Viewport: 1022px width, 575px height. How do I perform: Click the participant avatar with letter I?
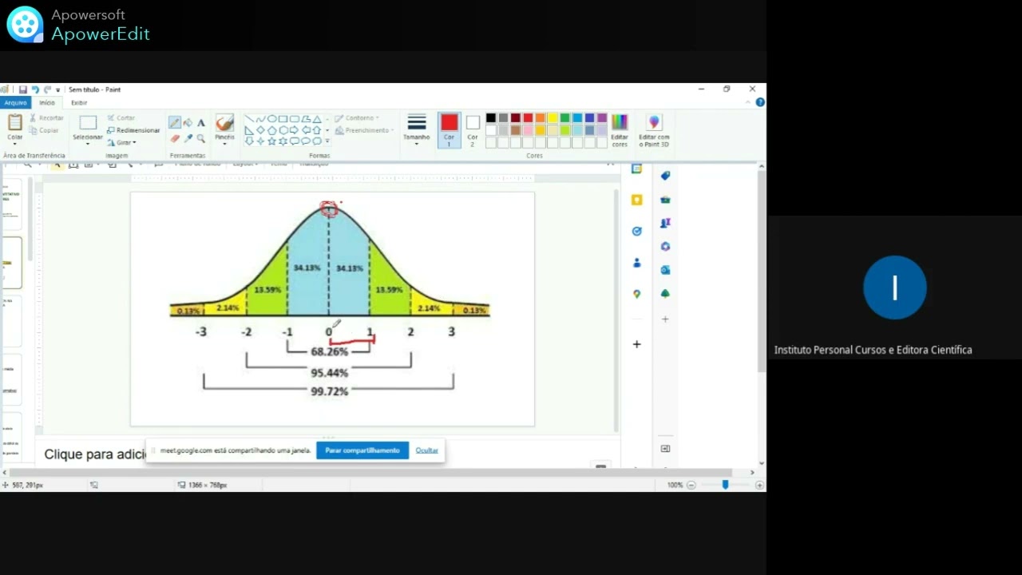click(x=894, y=287)
